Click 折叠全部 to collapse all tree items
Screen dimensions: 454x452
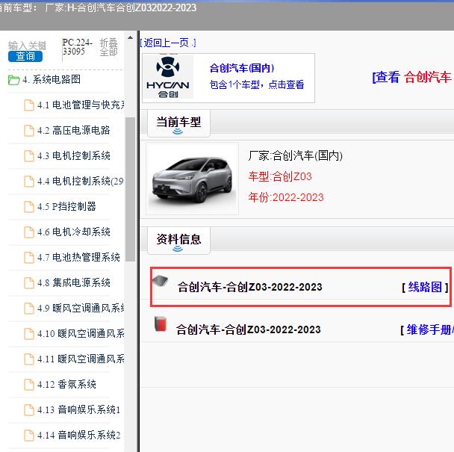click(108, 47)
